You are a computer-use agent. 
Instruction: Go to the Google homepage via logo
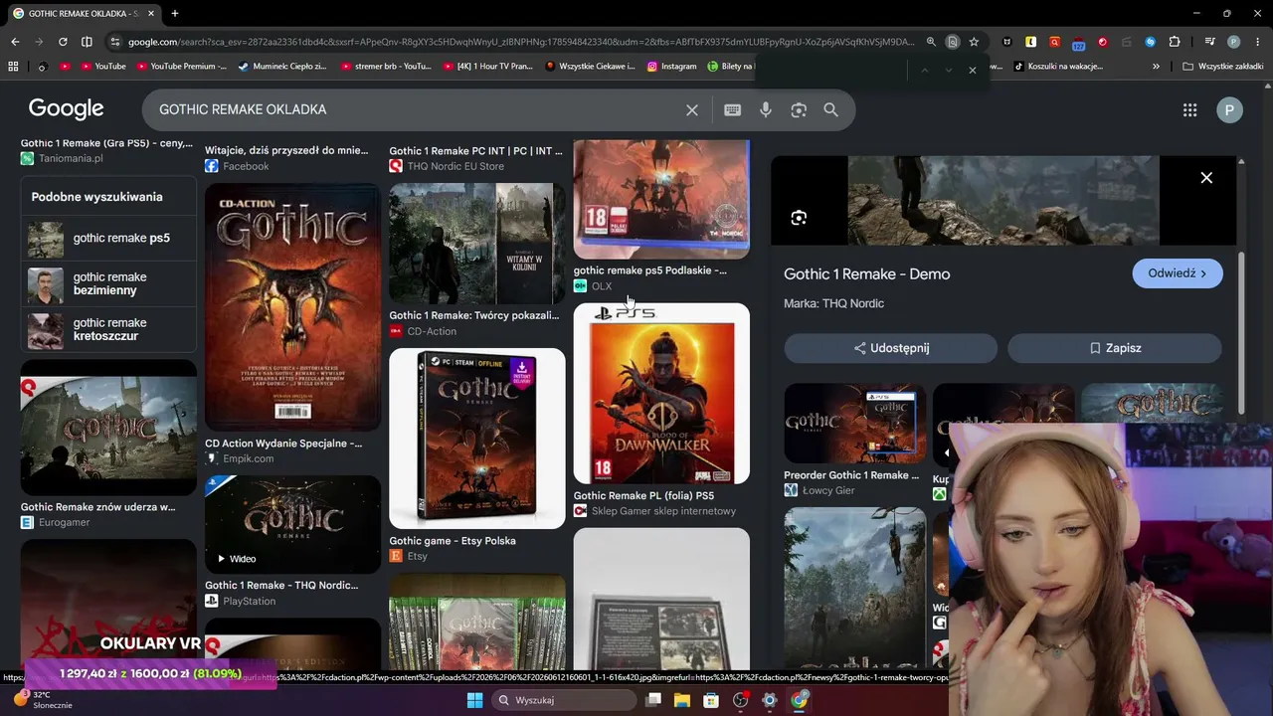pyautogui.click(x=66, y=108)
